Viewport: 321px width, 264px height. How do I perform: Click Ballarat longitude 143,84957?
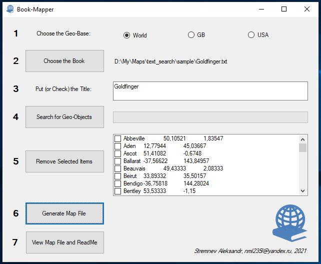pos(196,161)
